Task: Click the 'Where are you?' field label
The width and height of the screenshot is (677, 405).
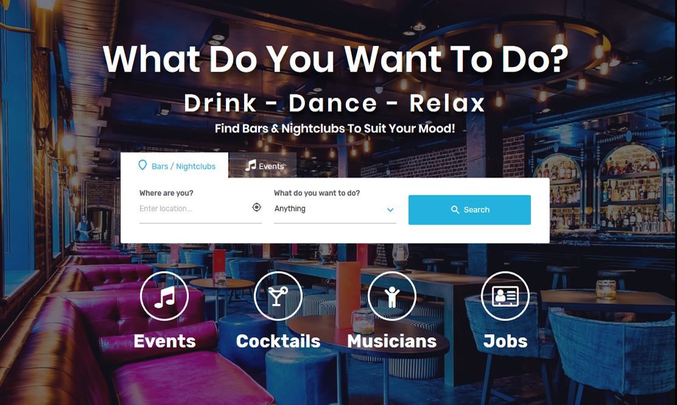Action: (x=166, y=193)
